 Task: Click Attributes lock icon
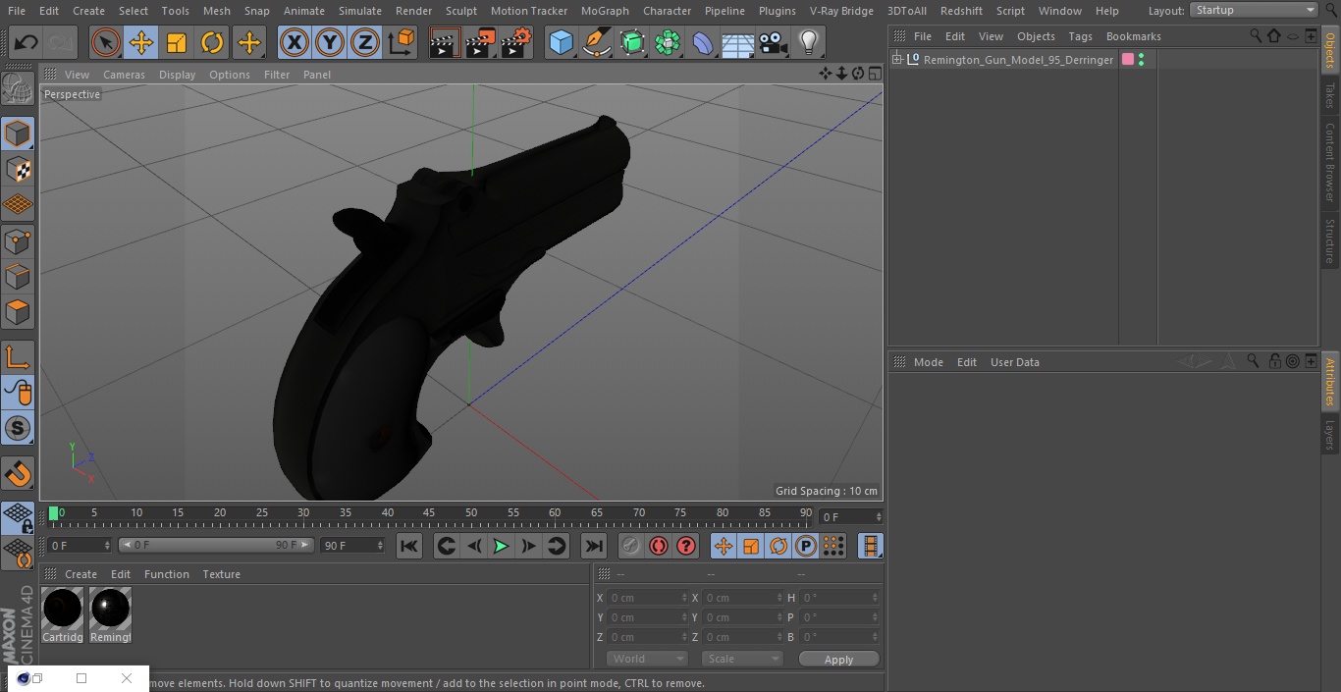click(1273, 361)
